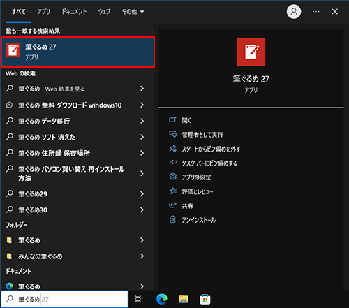Screen dimensions: 349x308
Task: Click the アンインストール trash icon
Action: 172,219
